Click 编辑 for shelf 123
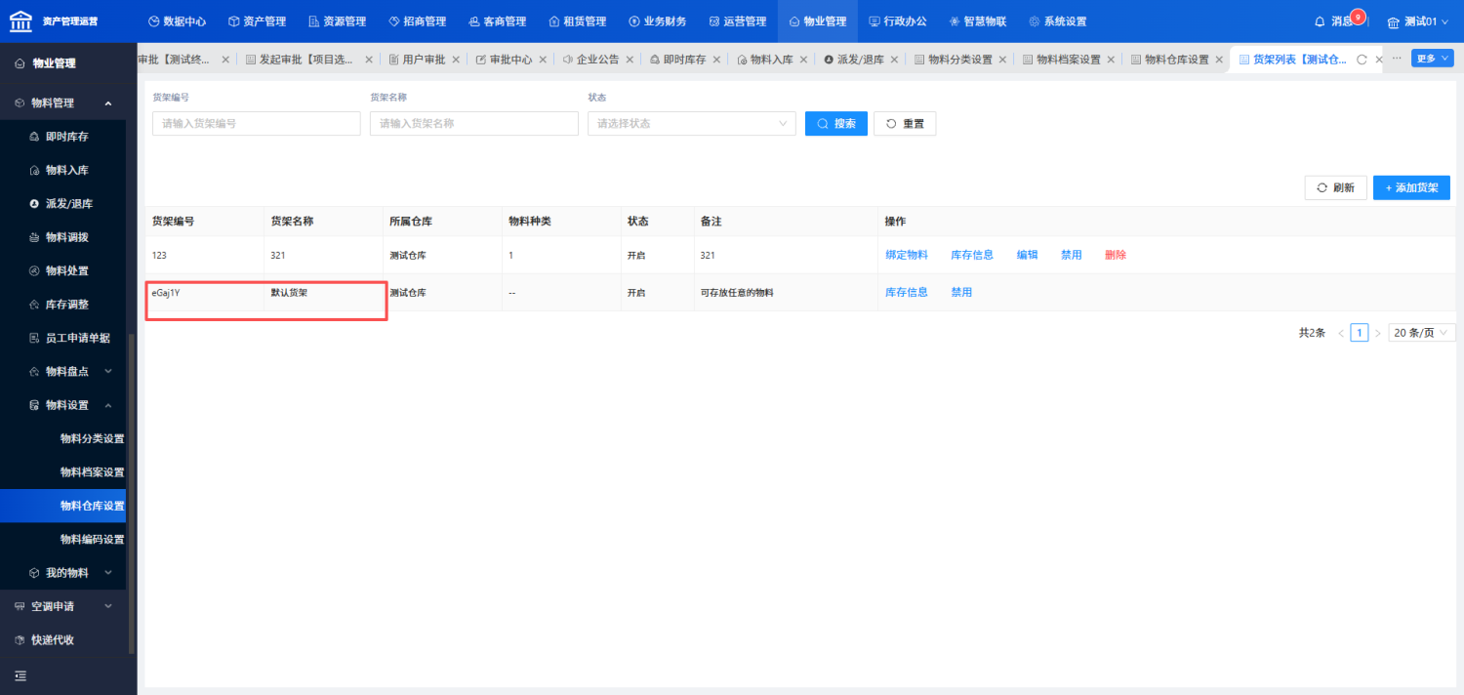Screen dimensions: 1464x695 [x=1027, y=255]
